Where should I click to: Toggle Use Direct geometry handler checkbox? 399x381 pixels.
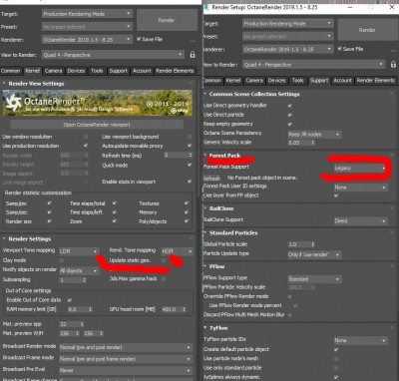(290, 106)
